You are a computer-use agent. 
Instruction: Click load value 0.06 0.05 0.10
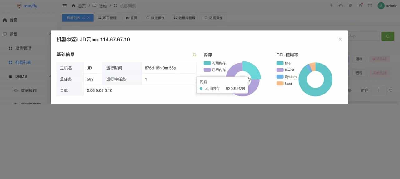coord(100,90)
